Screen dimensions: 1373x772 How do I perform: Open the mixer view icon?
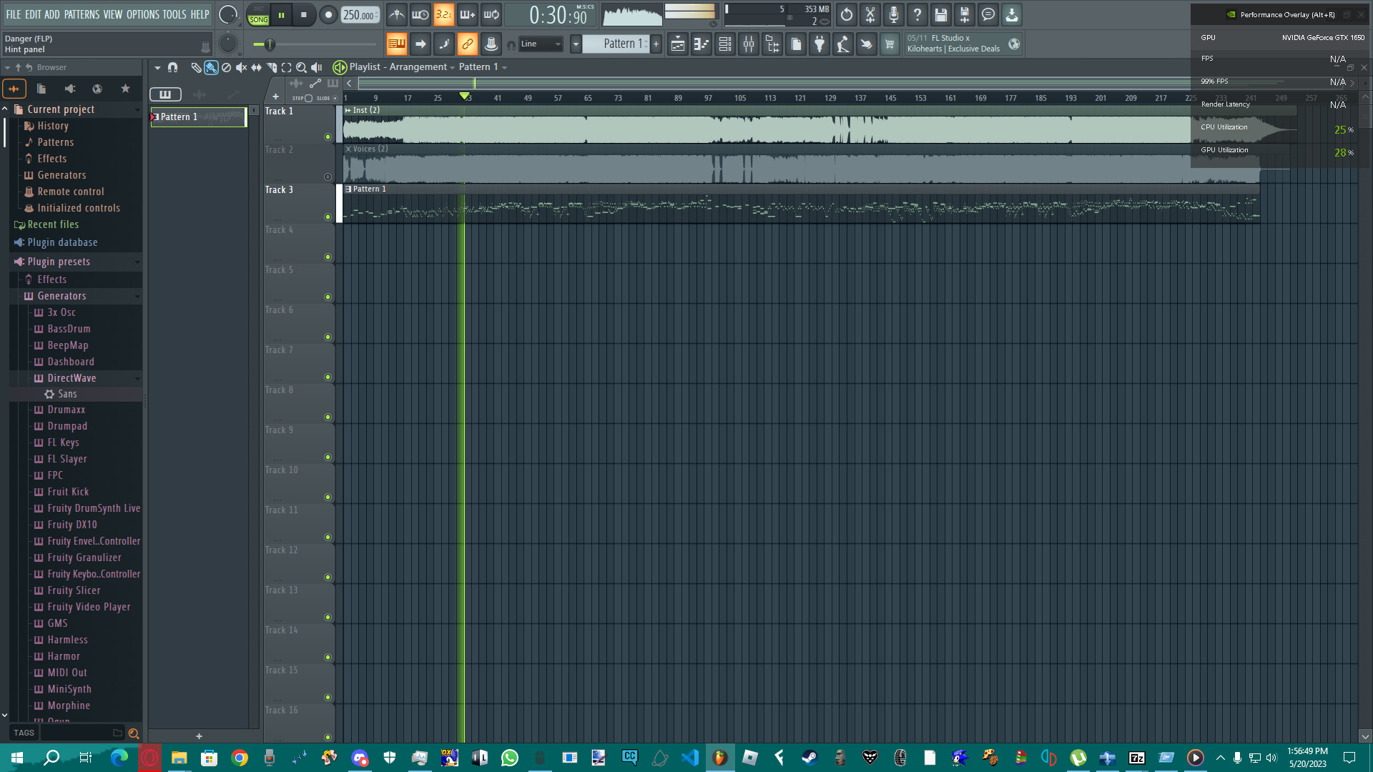(749, 44)
